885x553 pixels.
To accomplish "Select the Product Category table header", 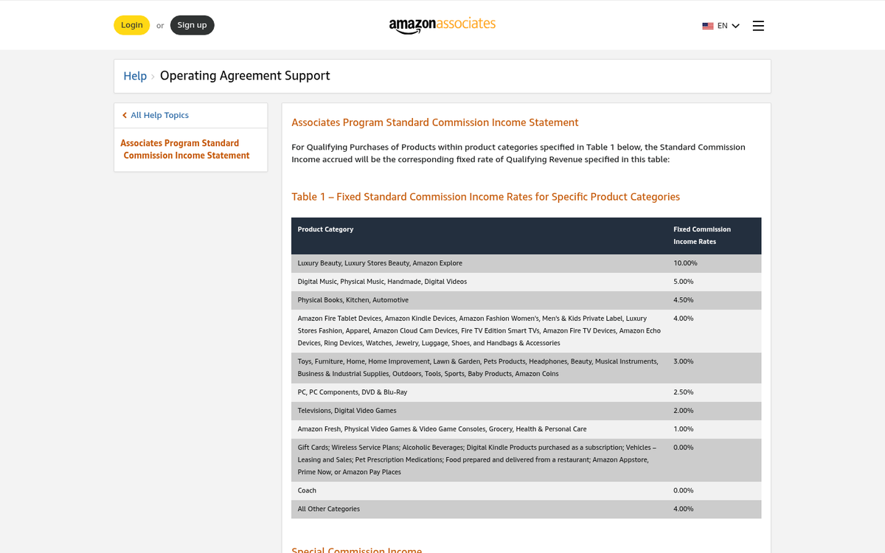I will tap(325, 229).
